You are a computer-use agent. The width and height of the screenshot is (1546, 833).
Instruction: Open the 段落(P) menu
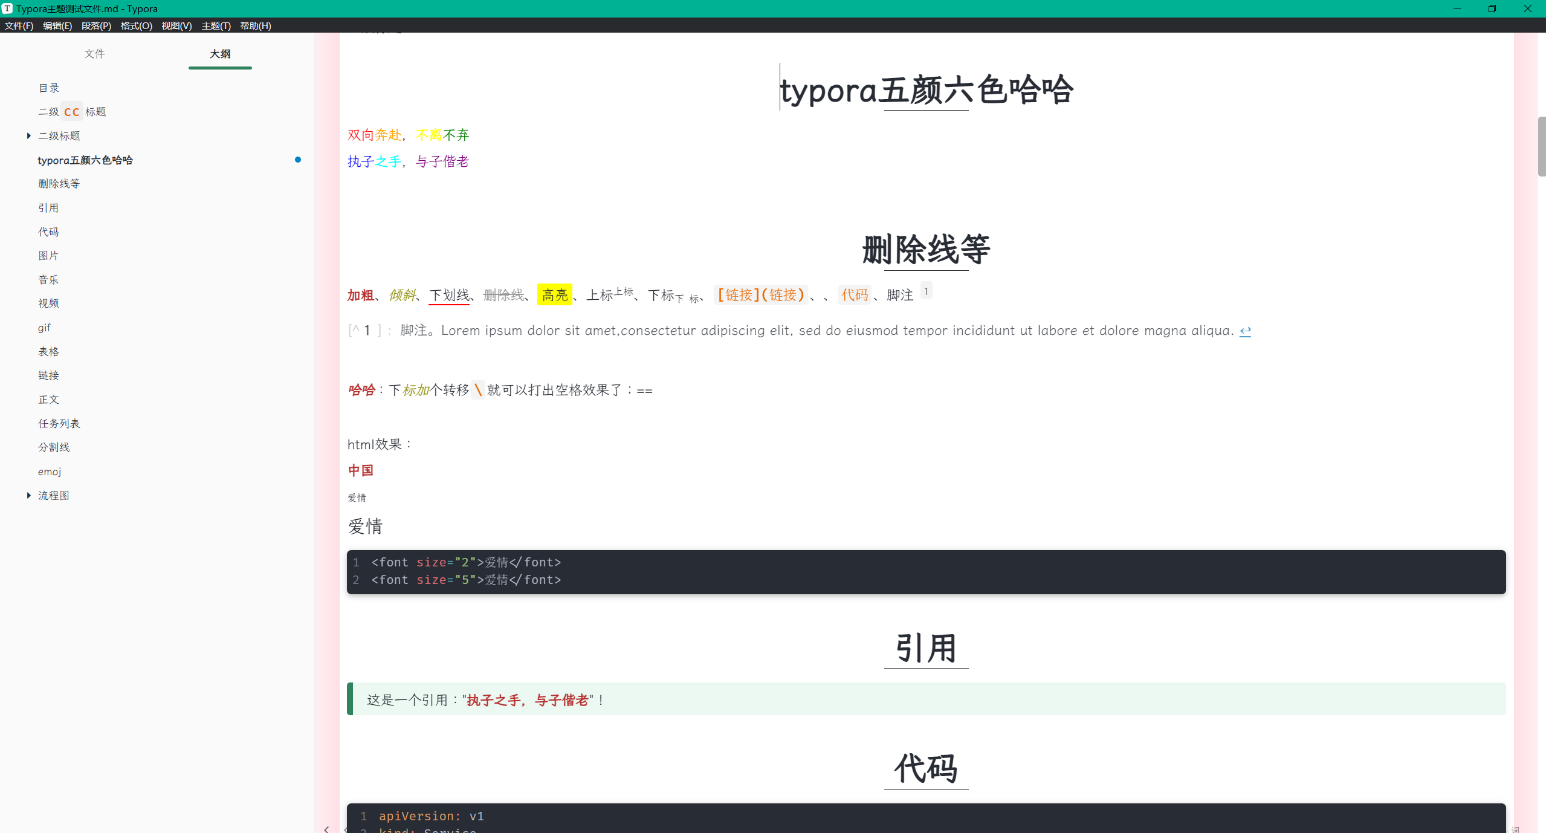(96, 25)
